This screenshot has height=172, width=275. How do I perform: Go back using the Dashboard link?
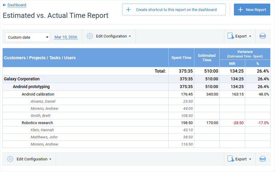[16, 5]
